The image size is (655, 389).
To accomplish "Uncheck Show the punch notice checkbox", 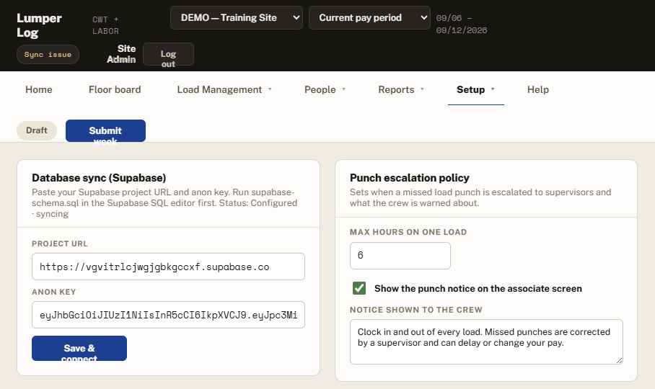I will click(x=359, y=288).
